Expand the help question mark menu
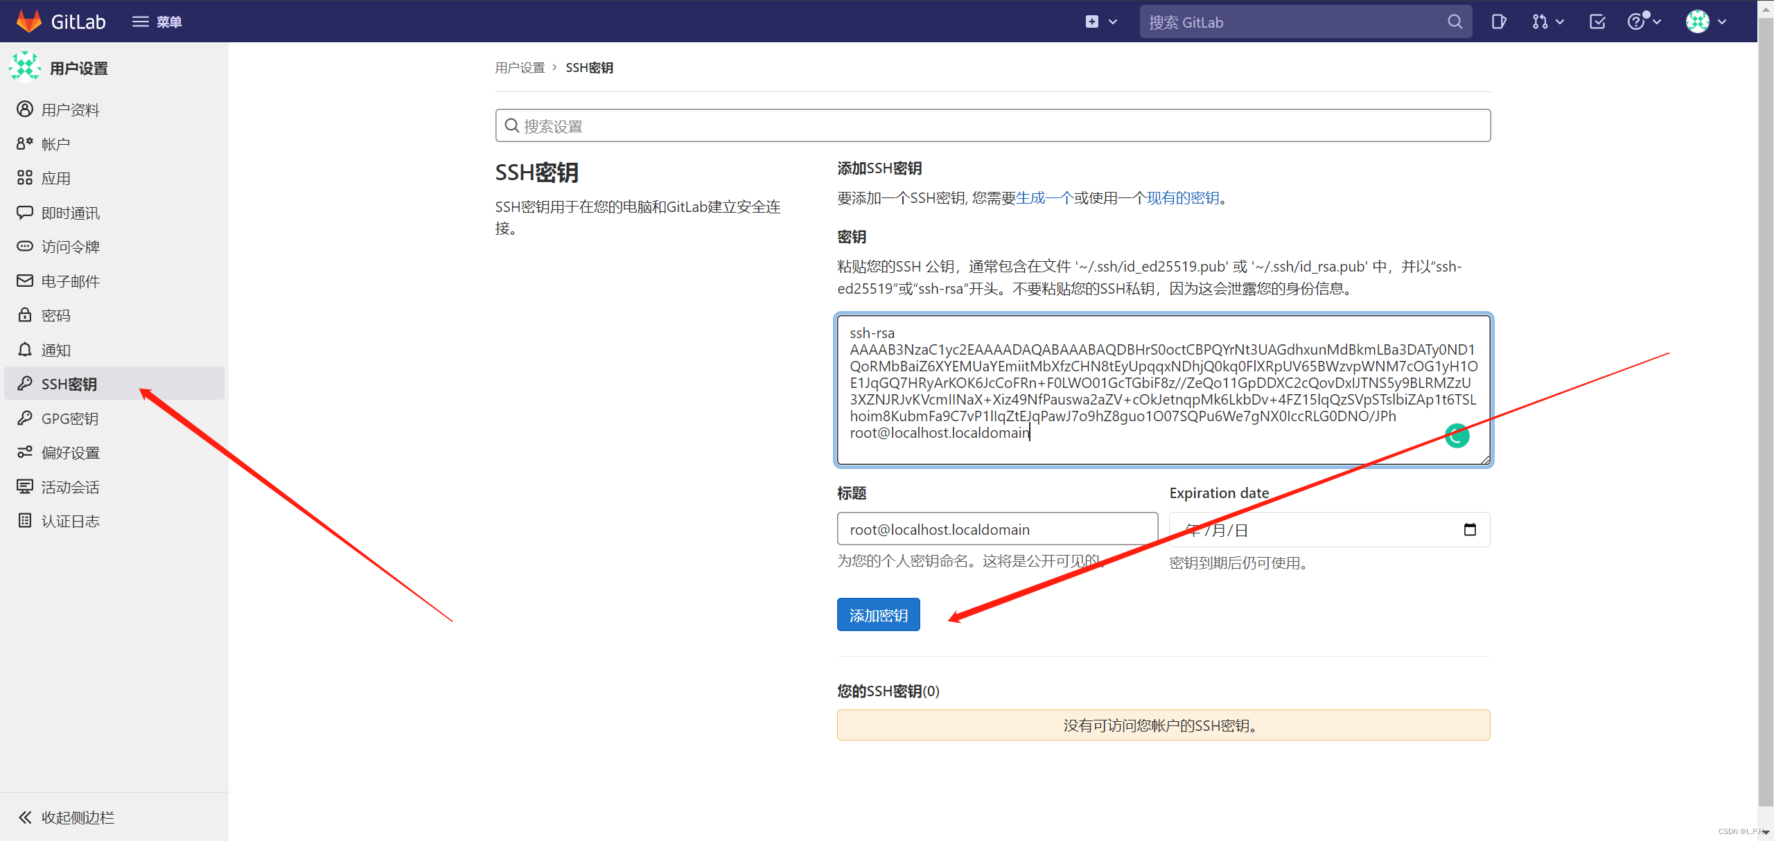This screenshot has width=1774, height=841. (1644, 21)
